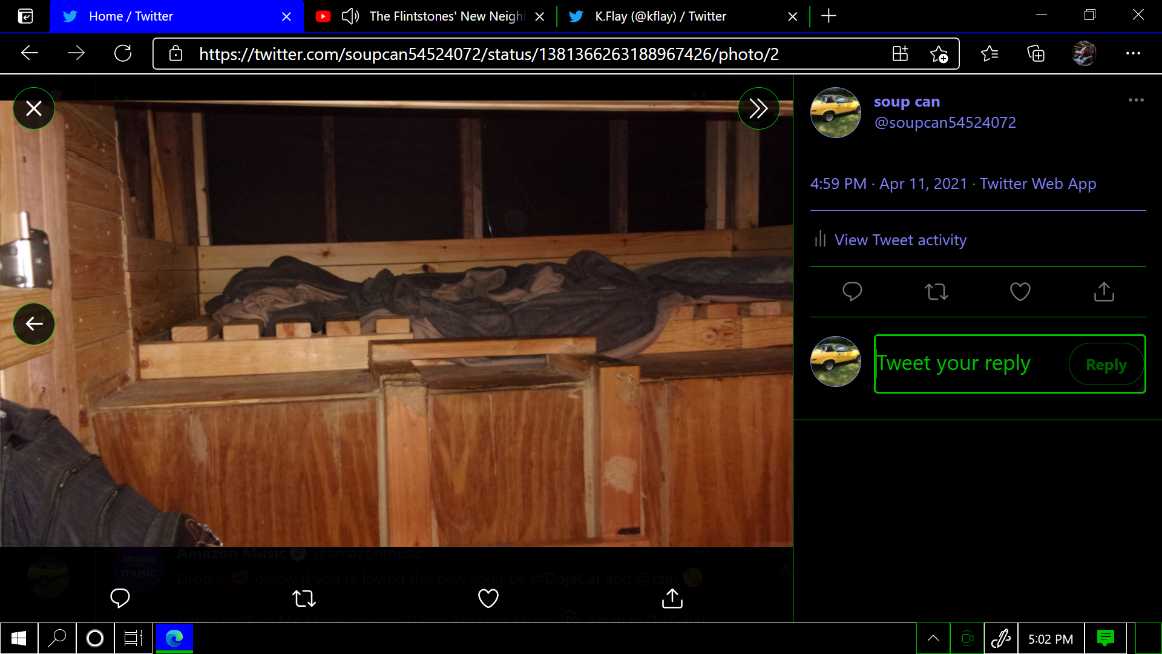Close the photo viewer with X button

pyautogui.click(x=34, y=108)
